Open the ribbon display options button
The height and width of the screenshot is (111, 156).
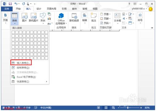click(x=135, y=4)
